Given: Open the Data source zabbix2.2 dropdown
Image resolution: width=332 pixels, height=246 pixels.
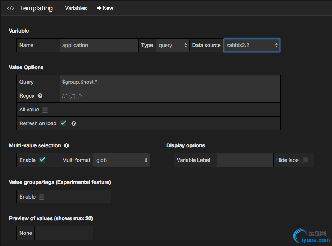Looking at the screenshot, I should (251, 45).
